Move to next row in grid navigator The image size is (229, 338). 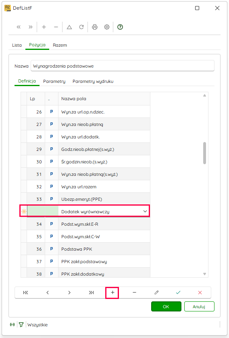click(x=69, y=293)
